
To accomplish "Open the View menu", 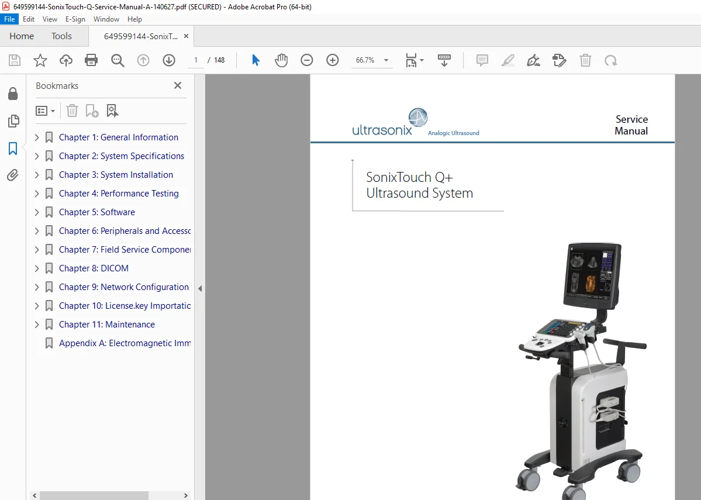I will pyautogui.click(x=50, y=19).
